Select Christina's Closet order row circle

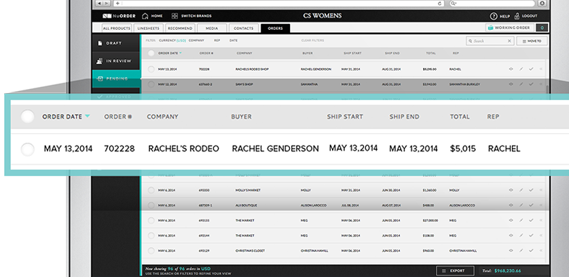[x=151, y=251]
